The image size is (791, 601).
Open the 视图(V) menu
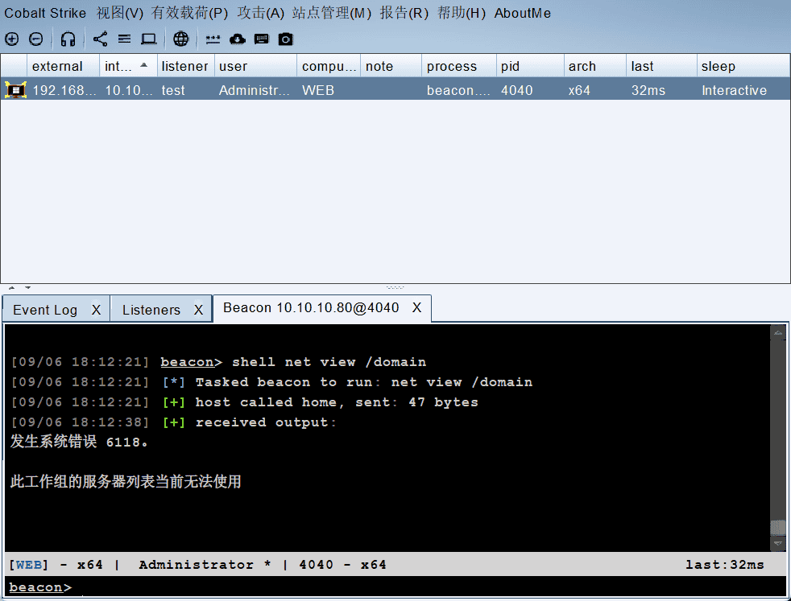(x=120, y=13)
